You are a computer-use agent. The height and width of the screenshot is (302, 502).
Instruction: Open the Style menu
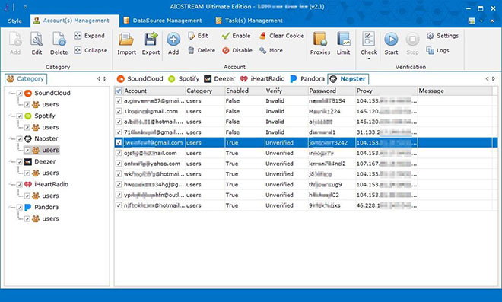(14, 21)
